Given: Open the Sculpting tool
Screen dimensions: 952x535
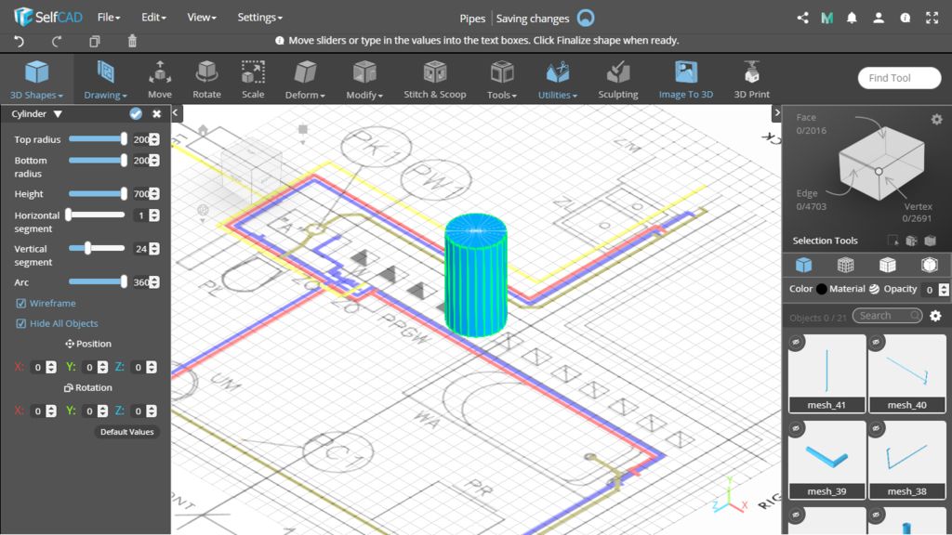Looking at the screenshot, I should point(617,79).
